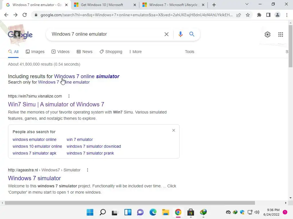Open Chrome's three-dot menu
Viewport: 293px width, 219px height.
[287, 15]
